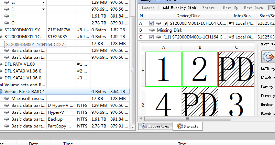Image resolution: width=275 pixels, height=145 pixels.
Task: Open the E: drive dropdown arrow
Action: point(43,2)
